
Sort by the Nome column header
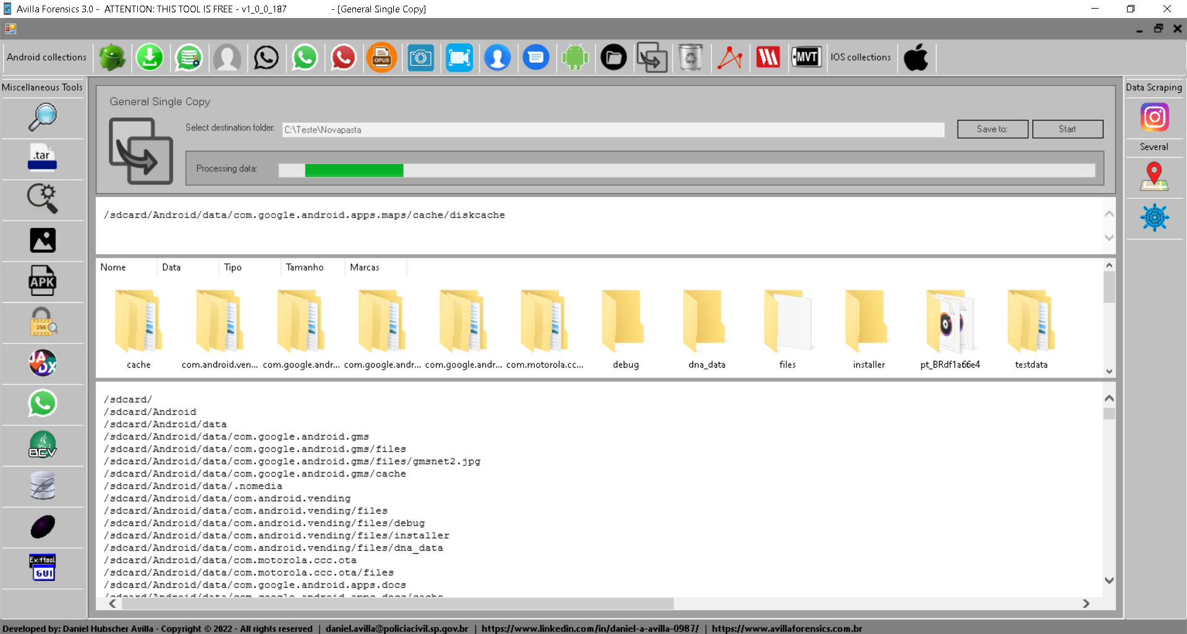[127, 267]
